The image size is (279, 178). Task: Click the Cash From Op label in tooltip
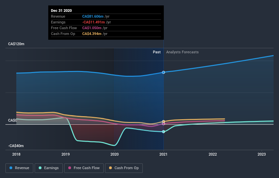pos(63,34)
